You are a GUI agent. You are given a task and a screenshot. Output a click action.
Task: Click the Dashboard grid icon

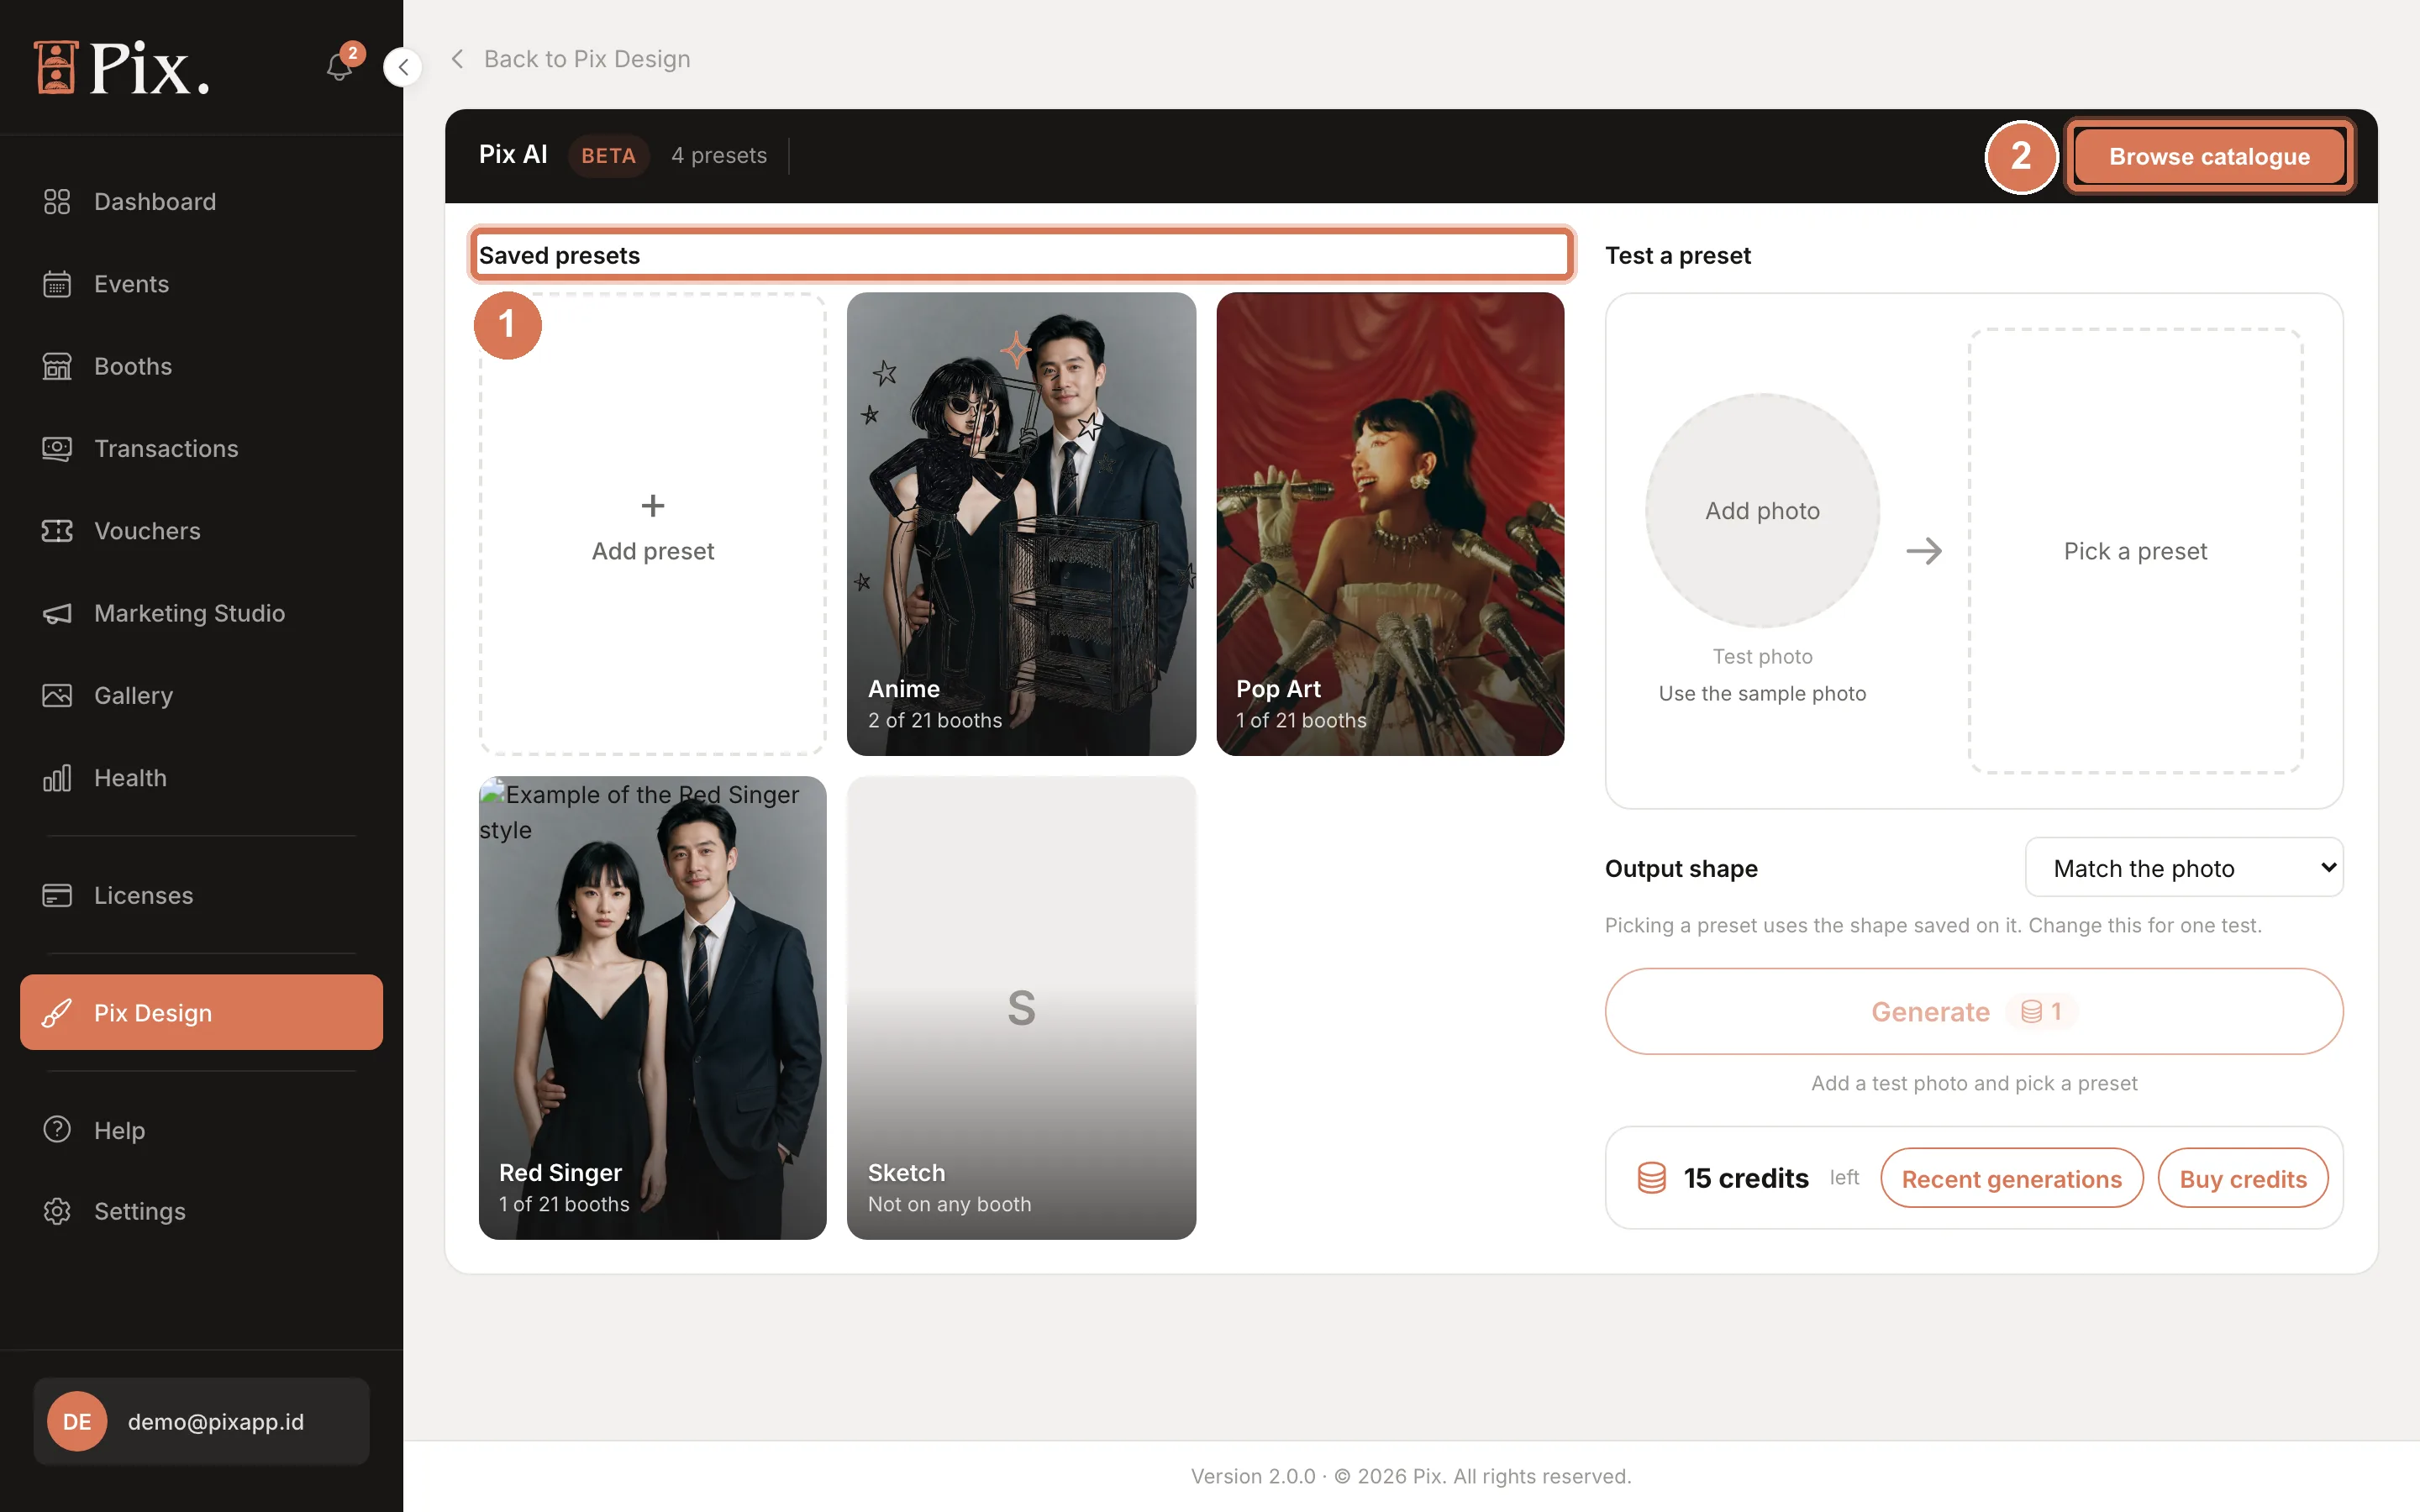click(x=57, y=202)
